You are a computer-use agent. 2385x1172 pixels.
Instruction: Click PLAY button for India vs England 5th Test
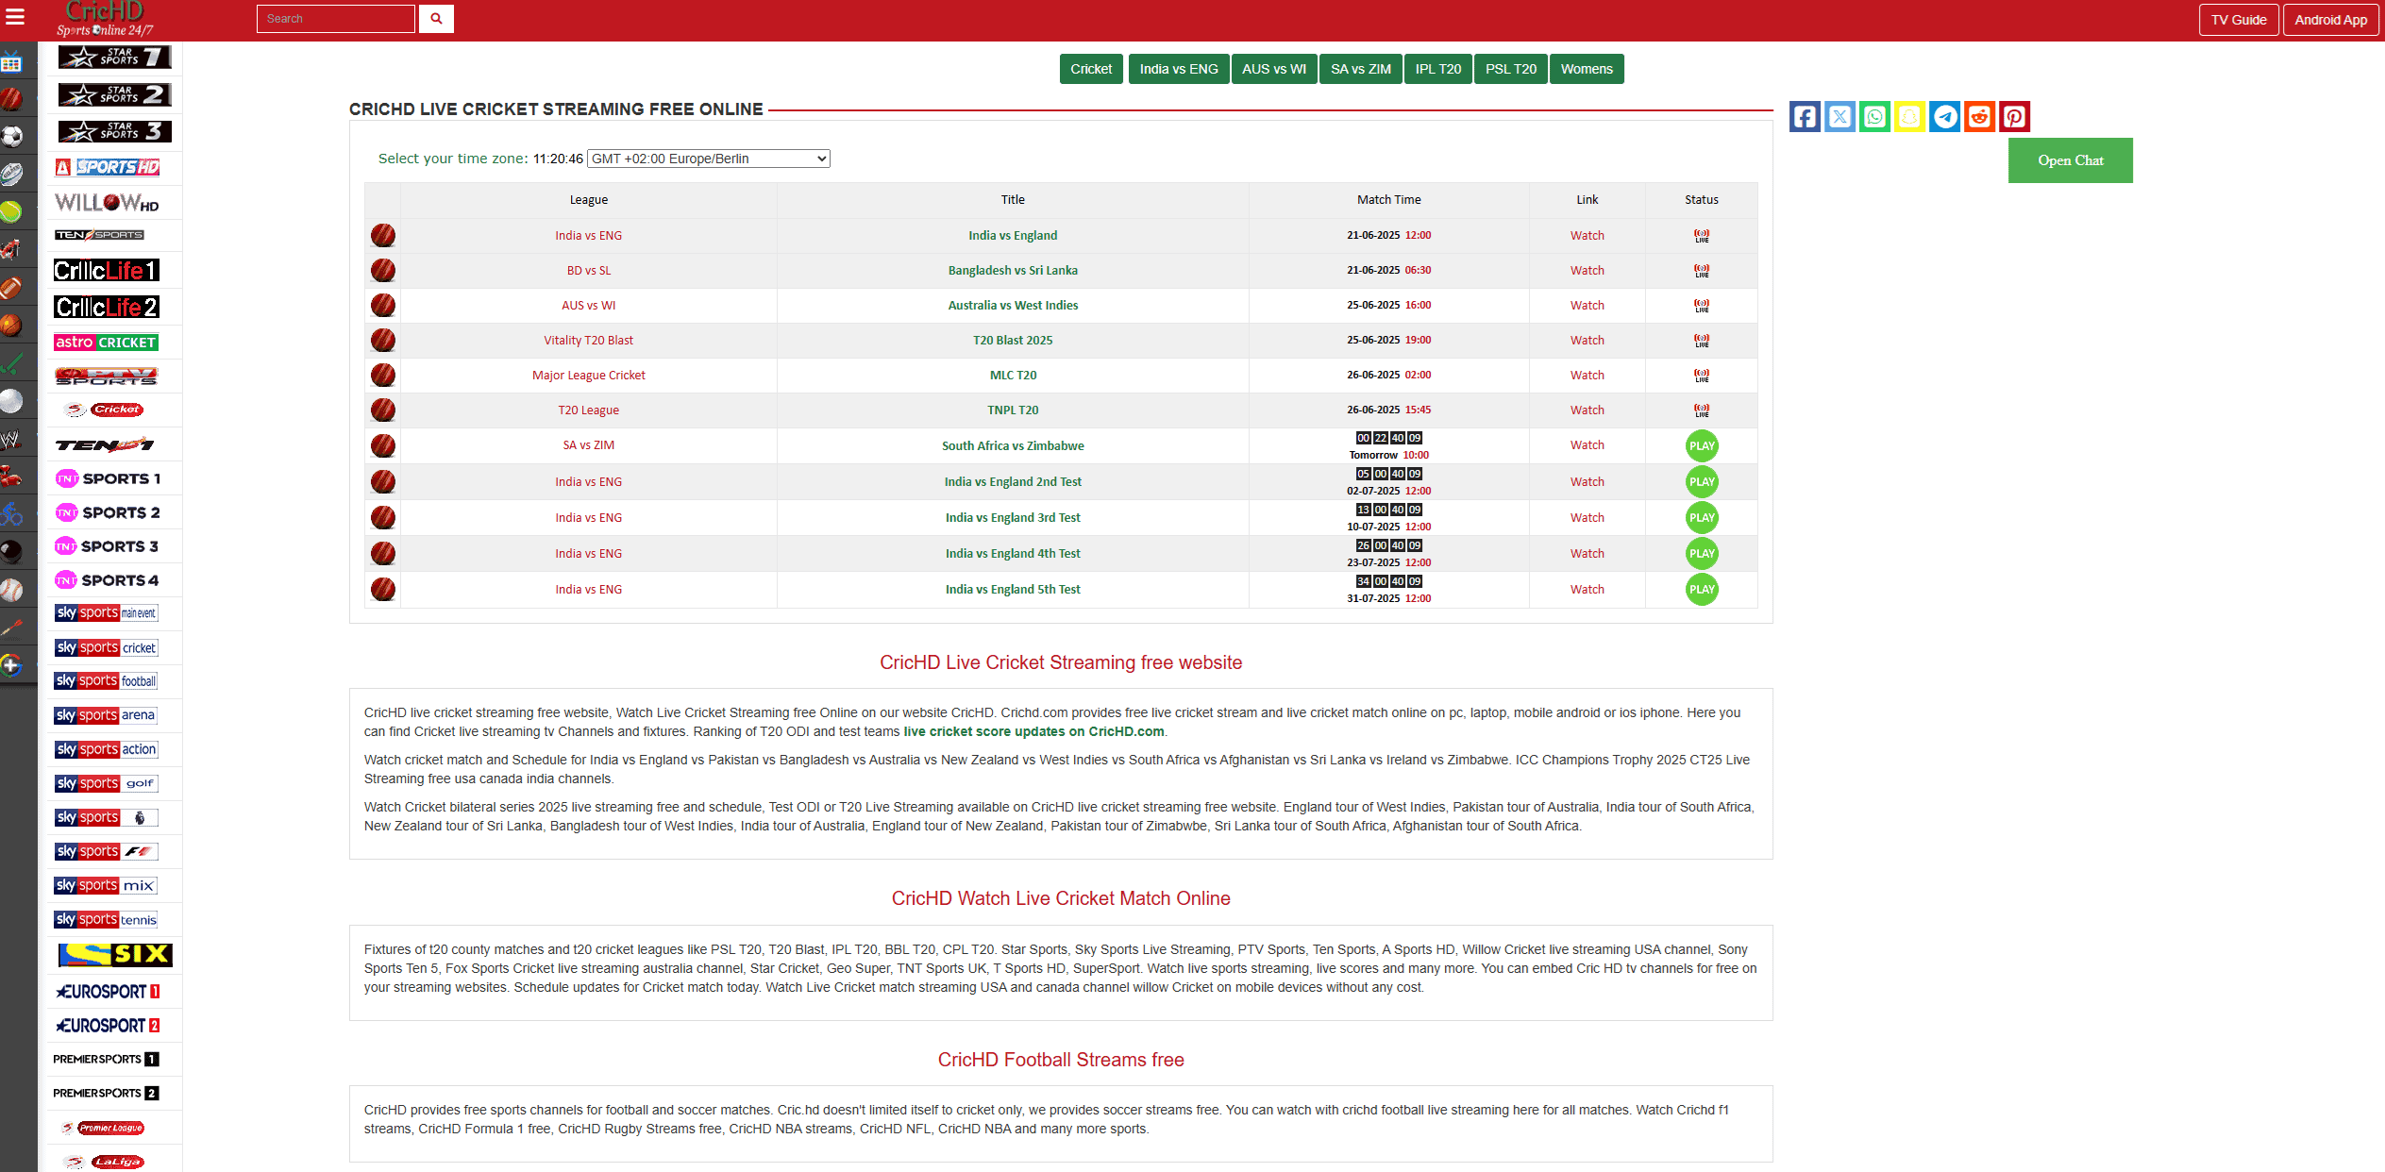tap(1702, 590)
